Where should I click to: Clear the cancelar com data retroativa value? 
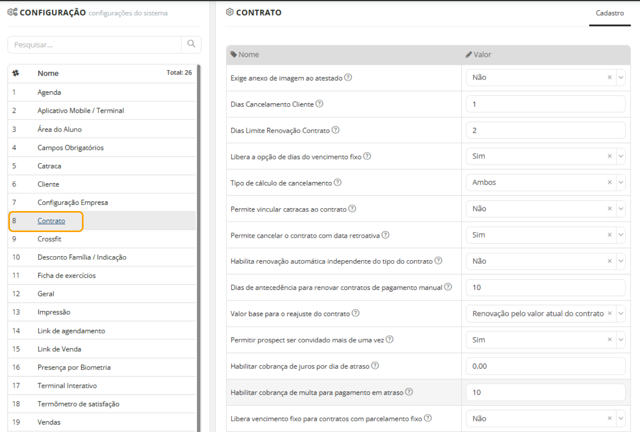[x=610, y=235]
